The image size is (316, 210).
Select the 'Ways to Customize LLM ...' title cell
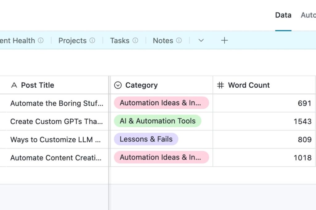point(54,140)
